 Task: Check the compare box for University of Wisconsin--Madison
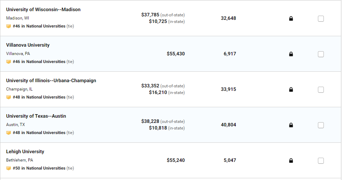(321, 18)
